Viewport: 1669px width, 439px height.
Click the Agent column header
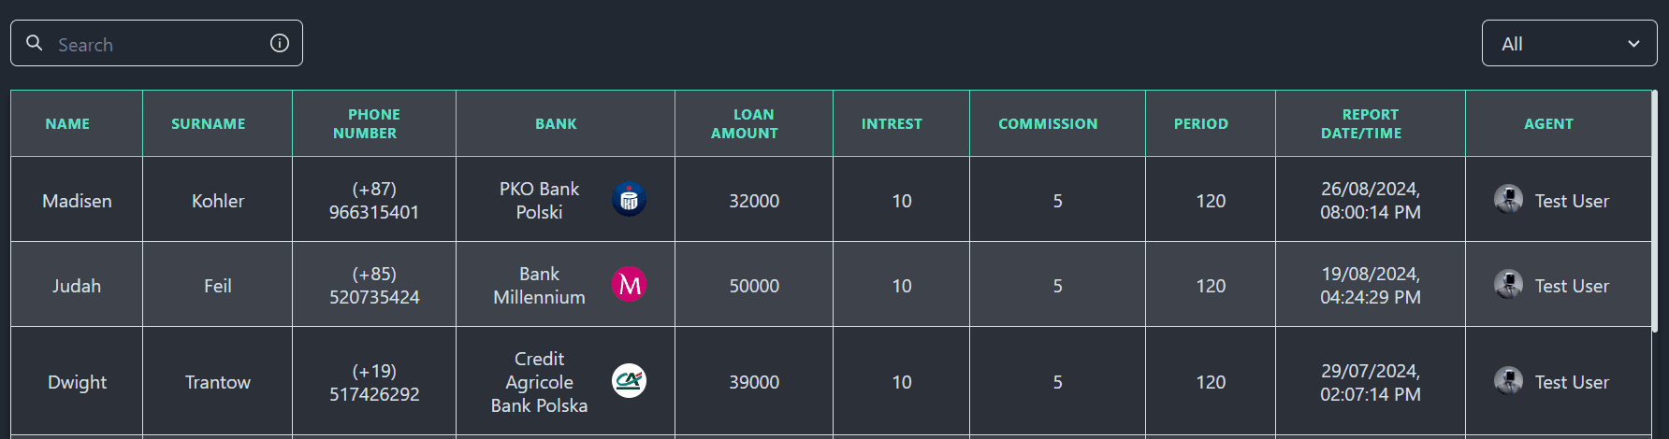click(1548, 123)
